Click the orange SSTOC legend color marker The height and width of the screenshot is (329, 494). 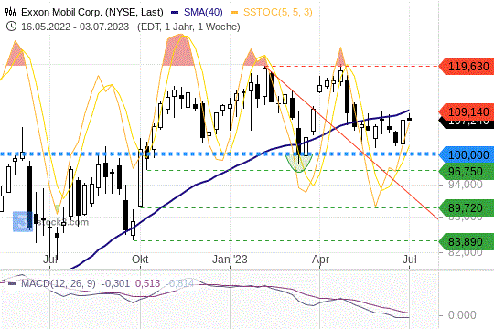coord(234,13)
